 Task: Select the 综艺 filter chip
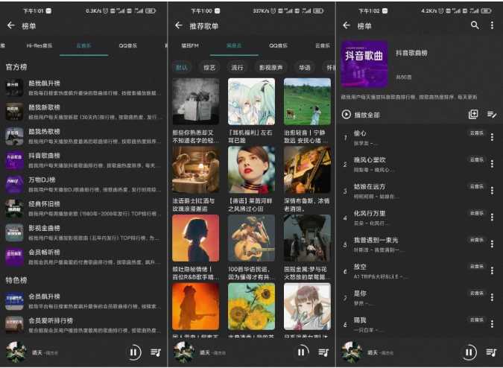tap(209, 67)
